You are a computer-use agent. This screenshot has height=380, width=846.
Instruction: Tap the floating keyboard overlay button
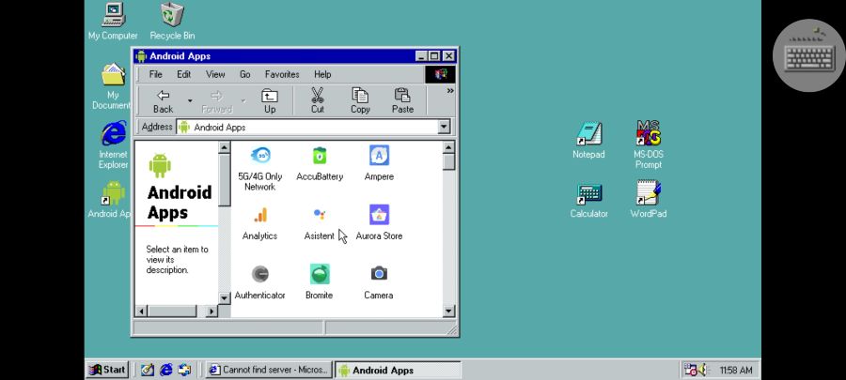point(808,55)
